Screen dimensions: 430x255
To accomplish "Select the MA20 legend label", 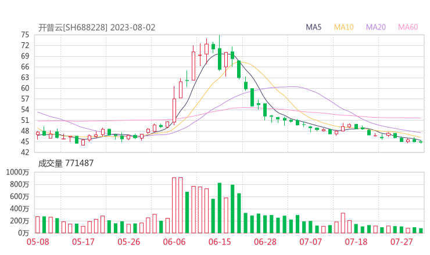I will (376, 27).
